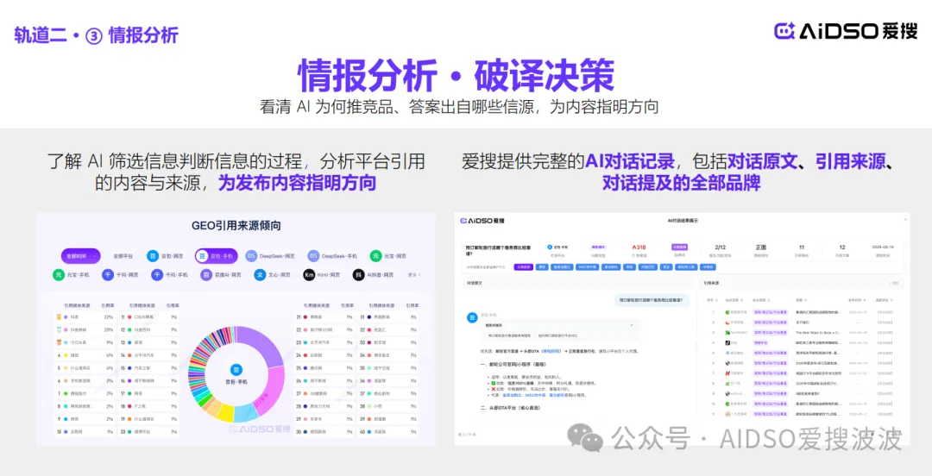Open the 携程/同程 link in the answer
Screen dimensions: 932x476
[549, 351]
